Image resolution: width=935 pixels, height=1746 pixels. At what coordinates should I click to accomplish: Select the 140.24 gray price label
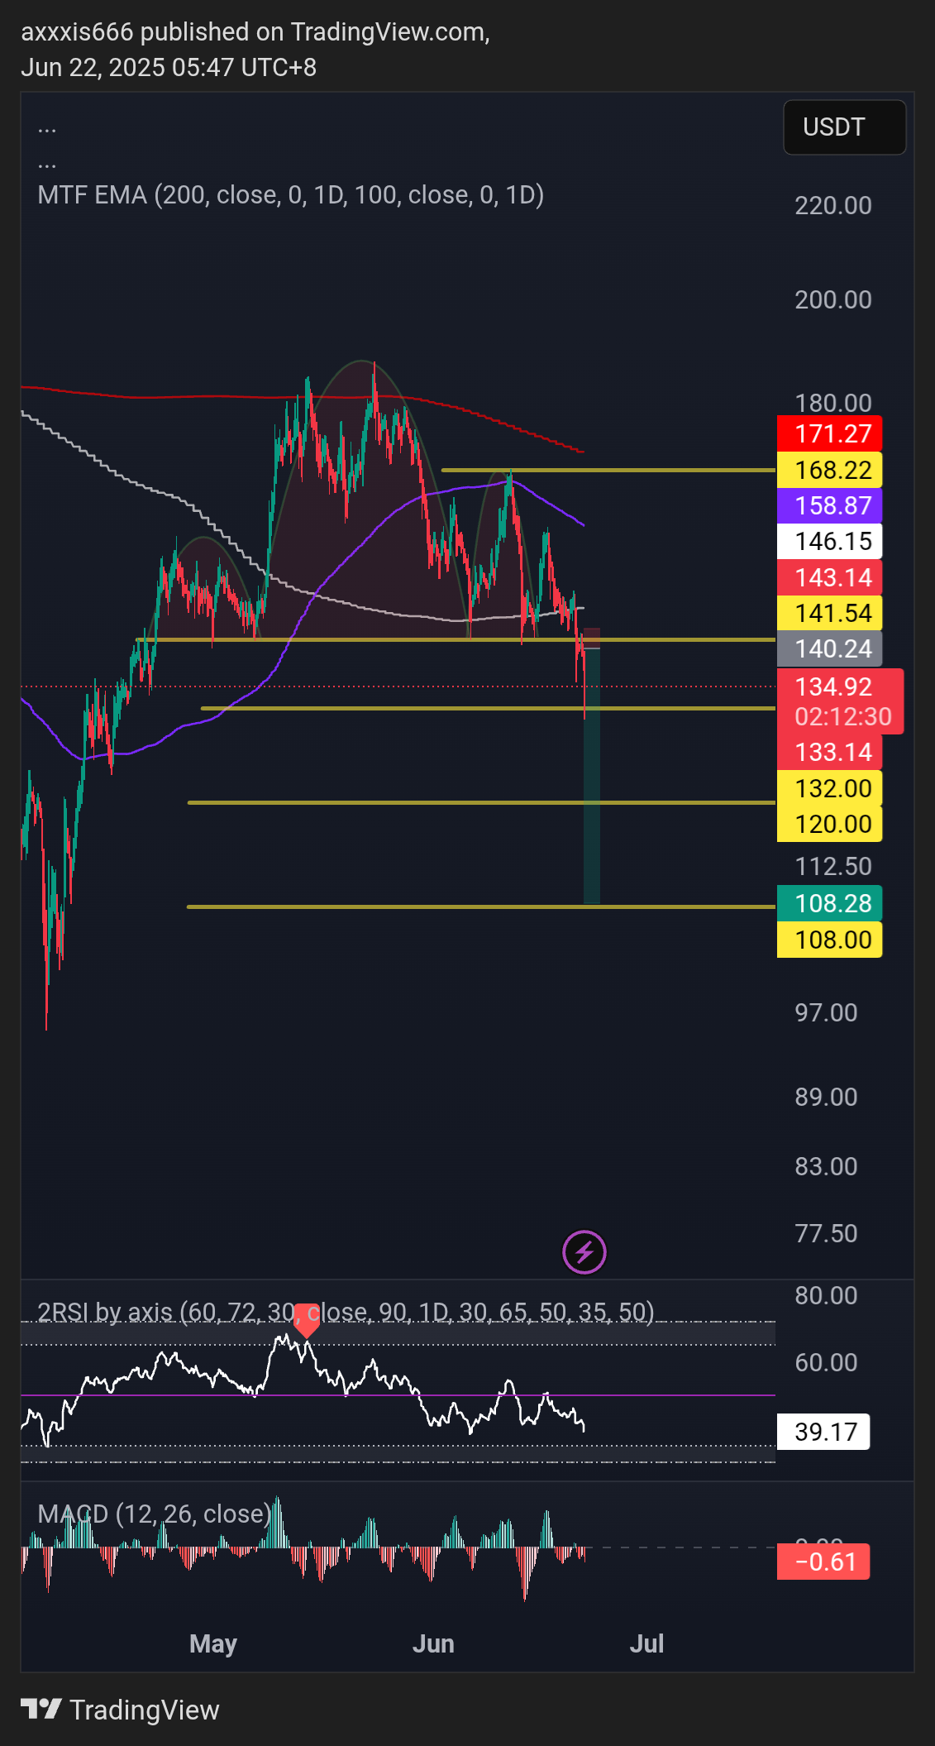point(830,648)
